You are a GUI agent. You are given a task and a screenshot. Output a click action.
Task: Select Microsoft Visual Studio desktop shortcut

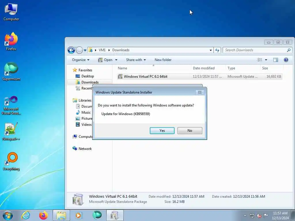[11, 105]
